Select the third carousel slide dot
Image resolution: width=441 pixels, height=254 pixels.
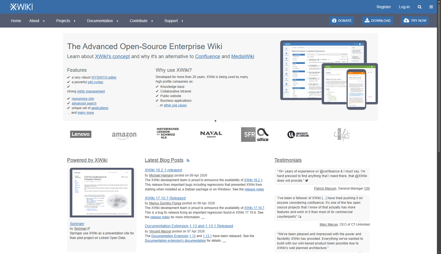click(230, 121)
